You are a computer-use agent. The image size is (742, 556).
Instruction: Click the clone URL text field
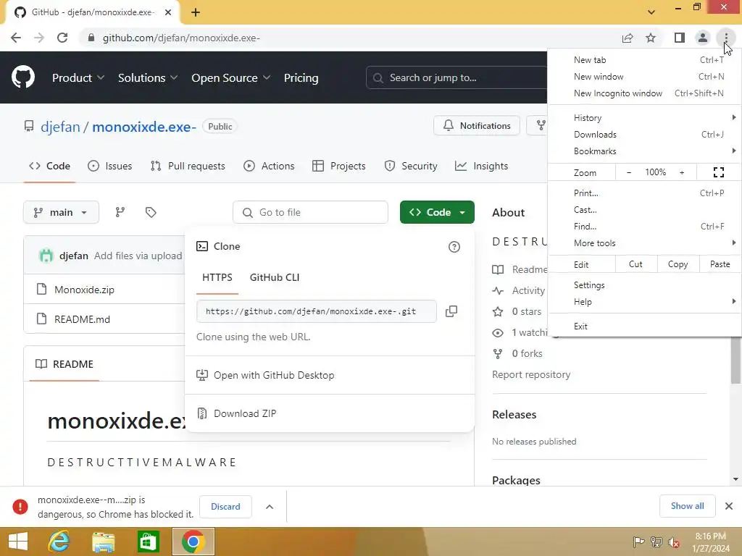(316, 311)
